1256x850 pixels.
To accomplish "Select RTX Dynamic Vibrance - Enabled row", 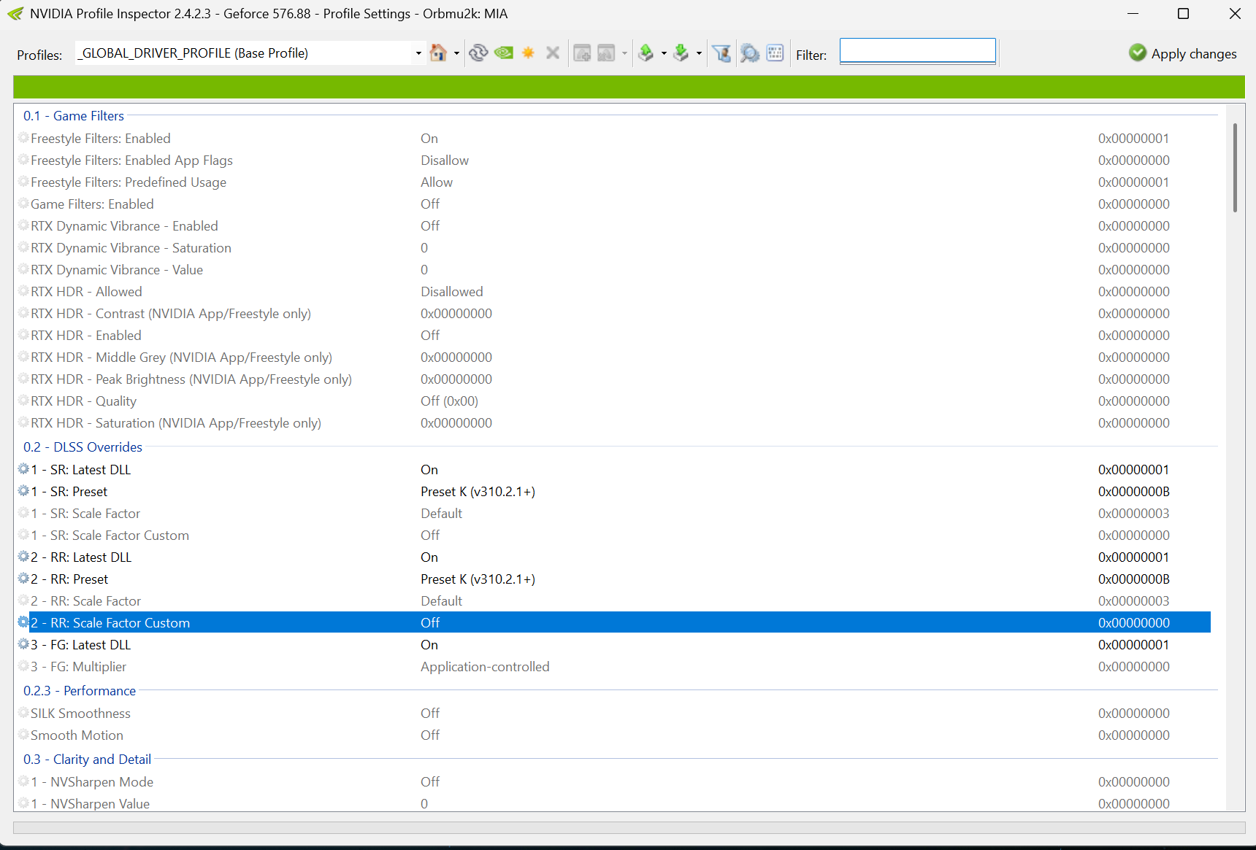I will tap(613, 225).
